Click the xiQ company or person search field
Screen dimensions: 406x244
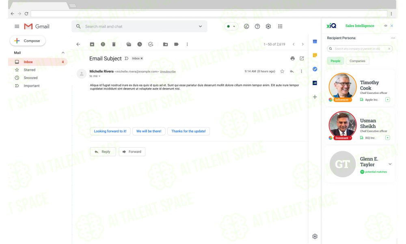(360, 49)
